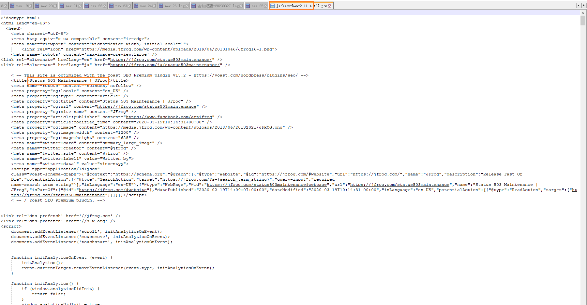Click the meta charset utf-8 line
Image resolution: width=587 pixels, height=305 pixels.
tap(40, 34)
